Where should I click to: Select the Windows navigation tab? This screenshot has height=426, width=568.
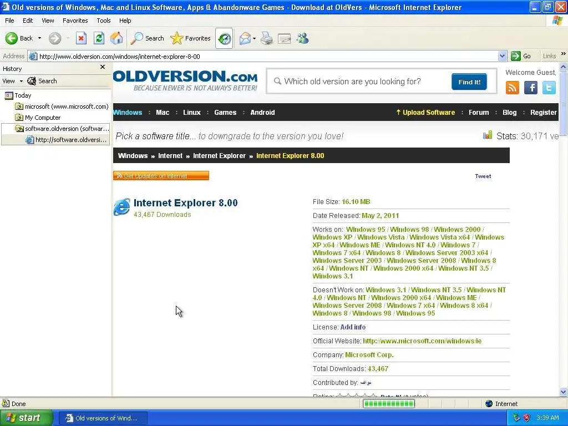pos(128,112)
